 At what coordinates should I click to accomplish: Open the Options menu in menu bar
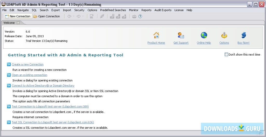[92, 10]
